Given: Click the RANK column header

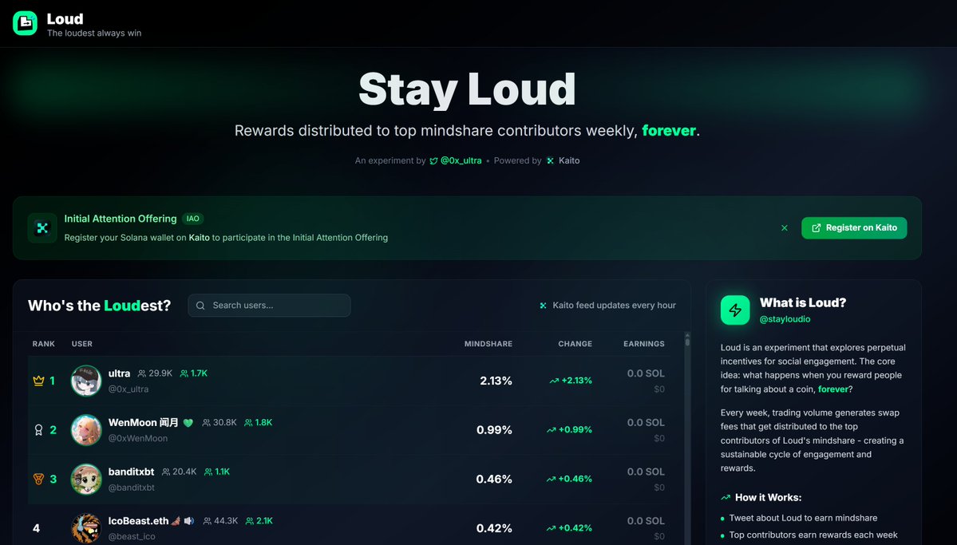Looking at the screenshot, I should pyautogui.click(x=43, y=344).
